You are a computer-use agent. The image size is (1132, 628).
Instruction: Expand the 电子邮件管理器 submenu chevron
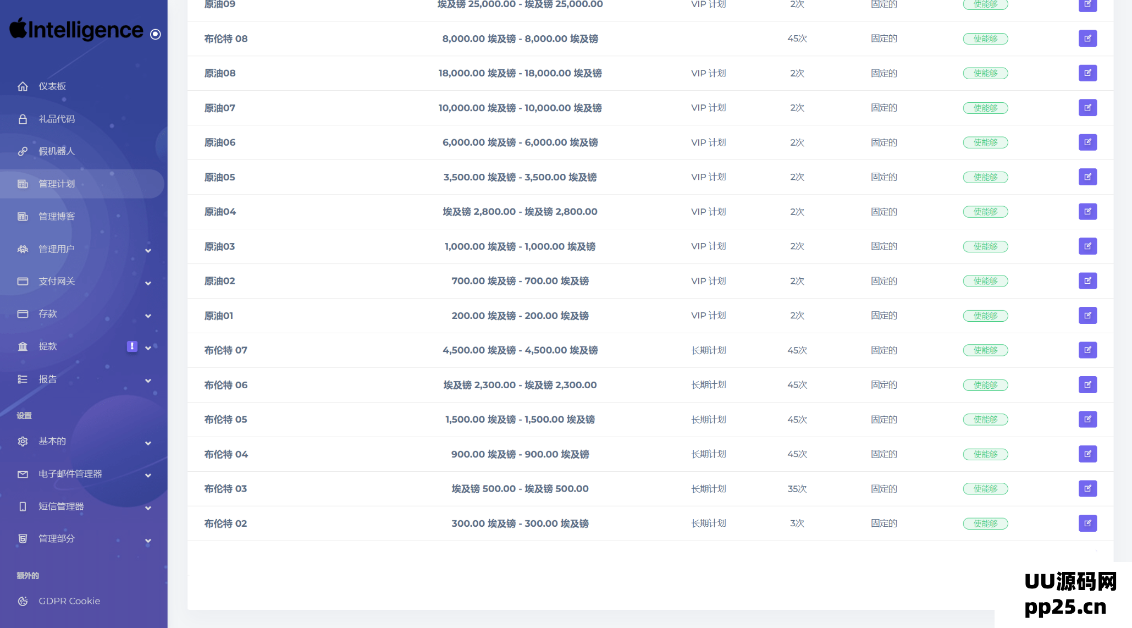148,476
